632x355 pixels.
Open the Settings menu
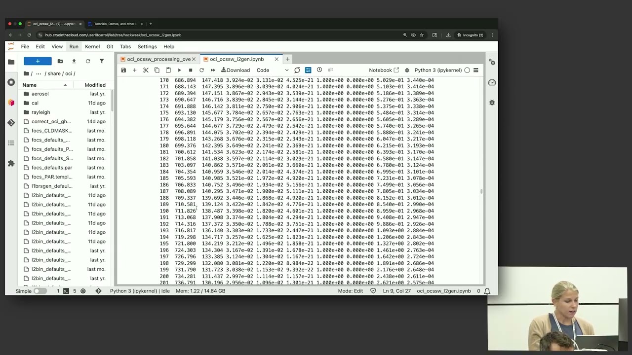147,46
